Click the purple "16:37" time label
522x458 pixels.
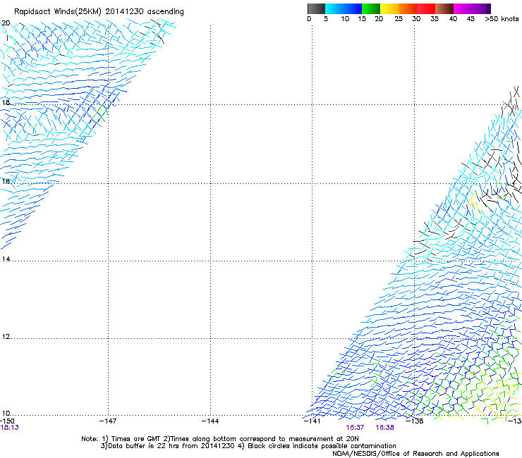click(x=355, y=428)
